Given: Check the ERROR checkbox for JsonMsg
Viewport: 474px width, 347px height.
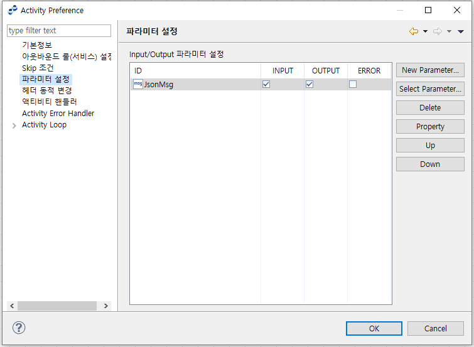Looking at the screenshot, I should click(x=352, y=84).
